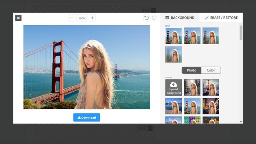
Task: Zoom in with the plus button
Action: tap(92, 18)
